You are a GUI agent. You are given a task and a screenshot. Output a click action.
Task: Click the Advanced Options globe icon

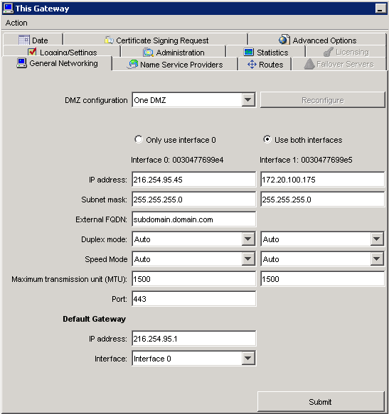click(x=284, y=40)
